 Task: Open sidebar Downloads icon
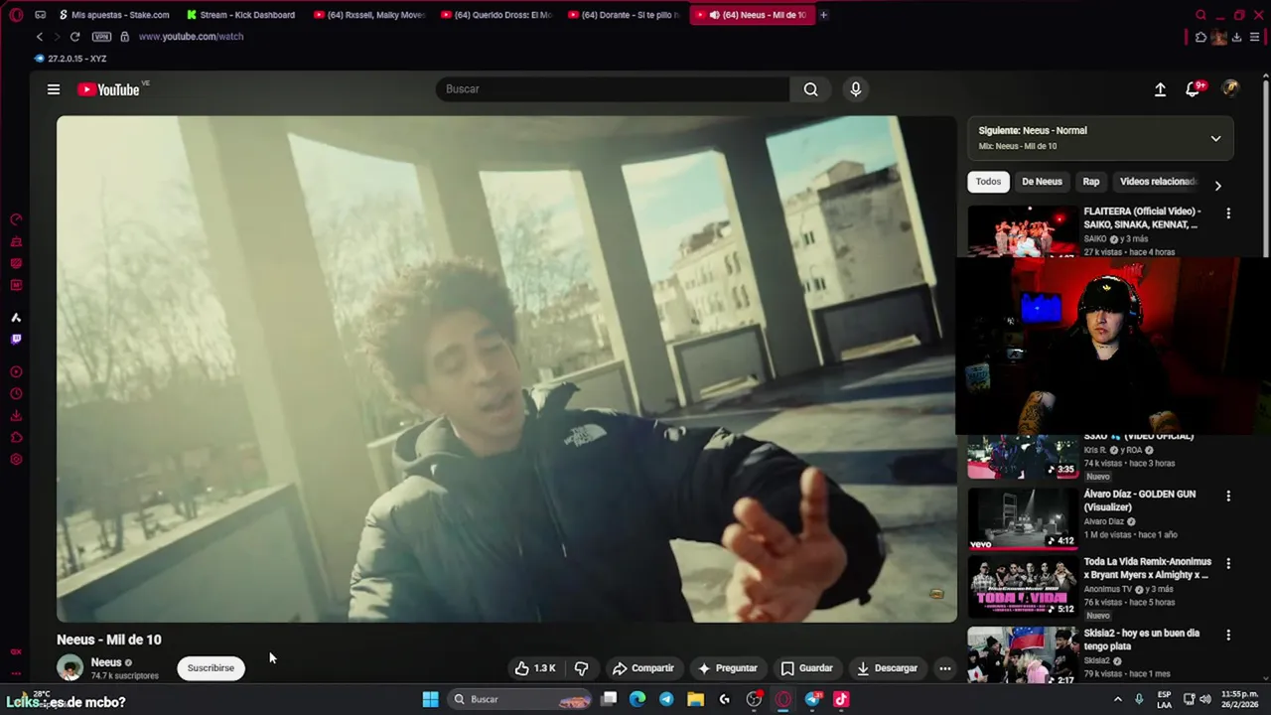[16, 416]
